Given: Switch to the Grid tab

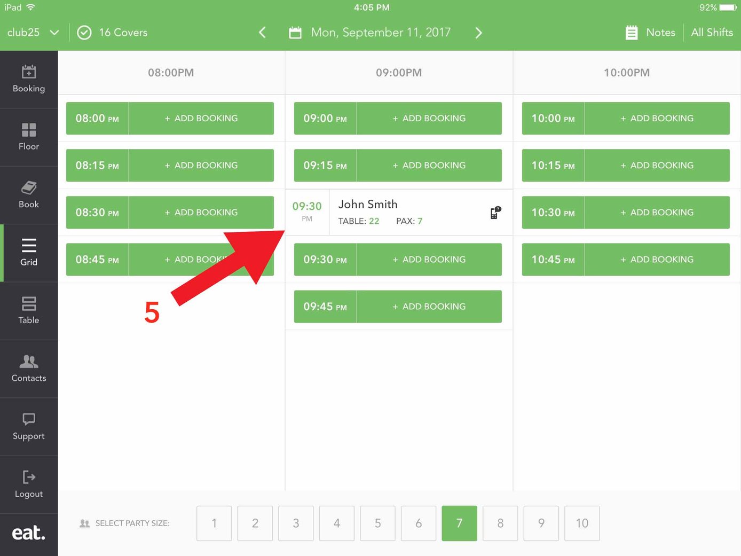Looking at the screenshot, I should (x=29, y=253).
